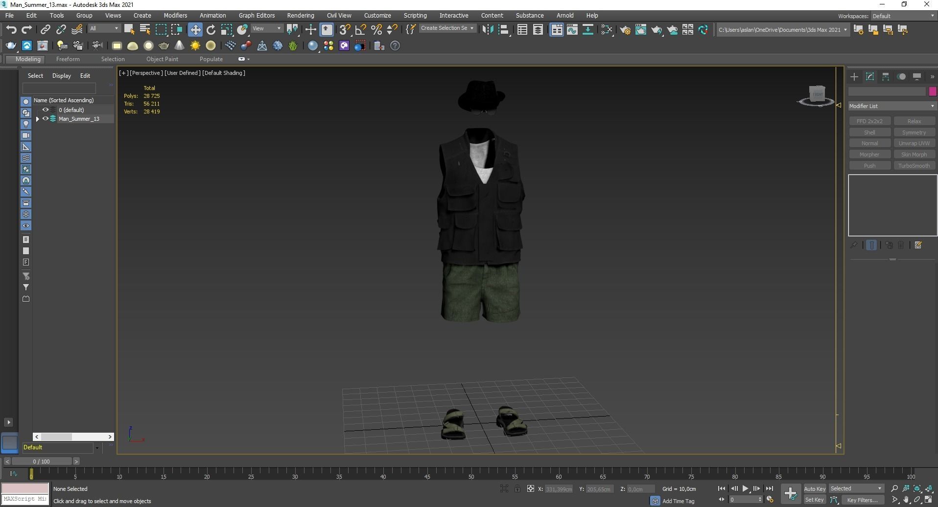938x507 pixels.
Task: Click the Play Animation button
Action: coord(745,488)
